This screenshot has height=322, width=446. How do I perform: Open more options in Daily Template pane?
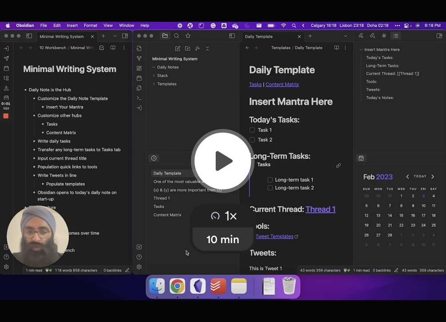pos(345,48)
